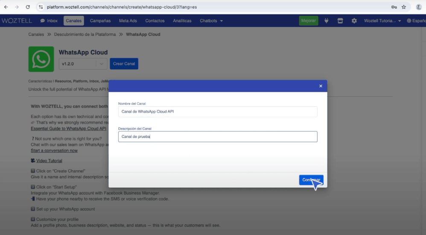Click the Crear Canal button
Viewport: 426px width, 235px height.
pos(124,64)
